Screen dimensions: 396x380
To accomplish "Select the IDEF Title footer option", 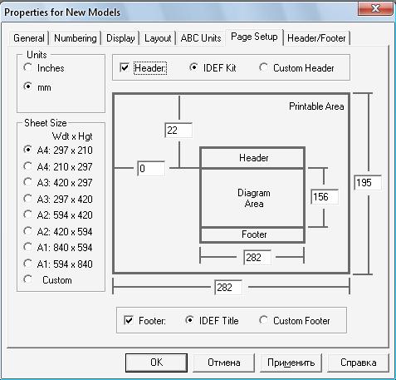I will point(212,321).
